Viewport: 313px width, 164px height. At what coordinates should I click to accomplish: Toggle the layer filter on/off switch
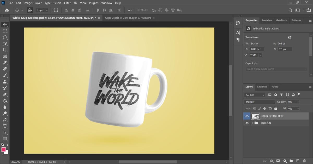[299, 94]
